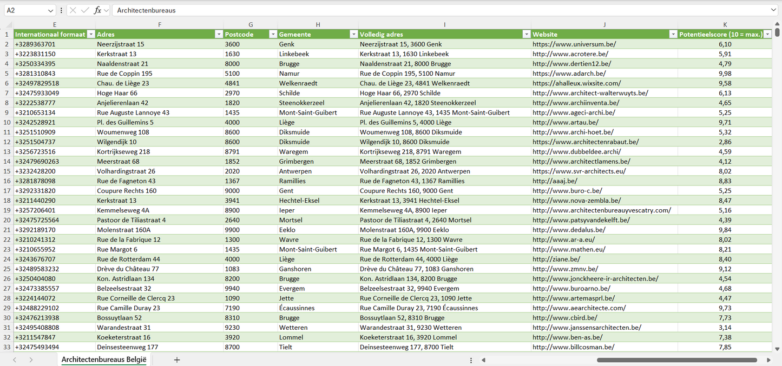Click the Enter checkmark in formula bar

point(85,10)
